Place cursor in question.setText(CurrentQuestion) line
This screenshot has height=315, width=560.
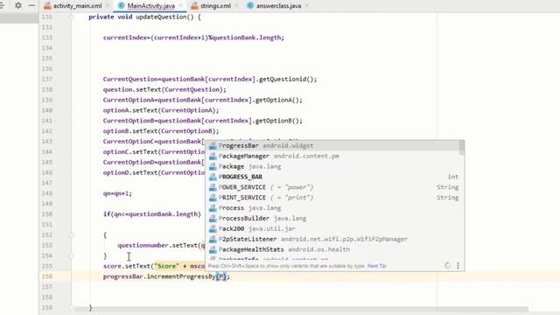[x=164, y=89]
